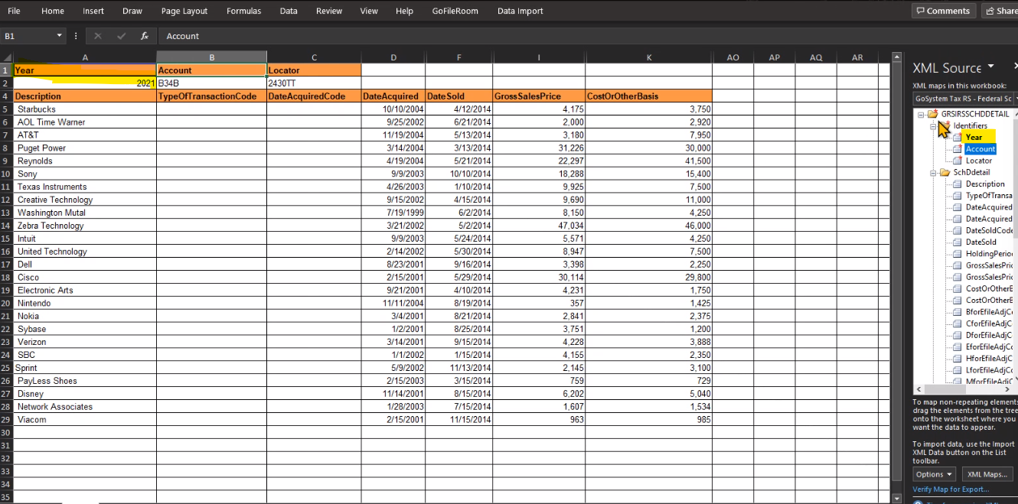Click the Description element icon in XML tree
The image size is (1018, 504).
[957, 184]
